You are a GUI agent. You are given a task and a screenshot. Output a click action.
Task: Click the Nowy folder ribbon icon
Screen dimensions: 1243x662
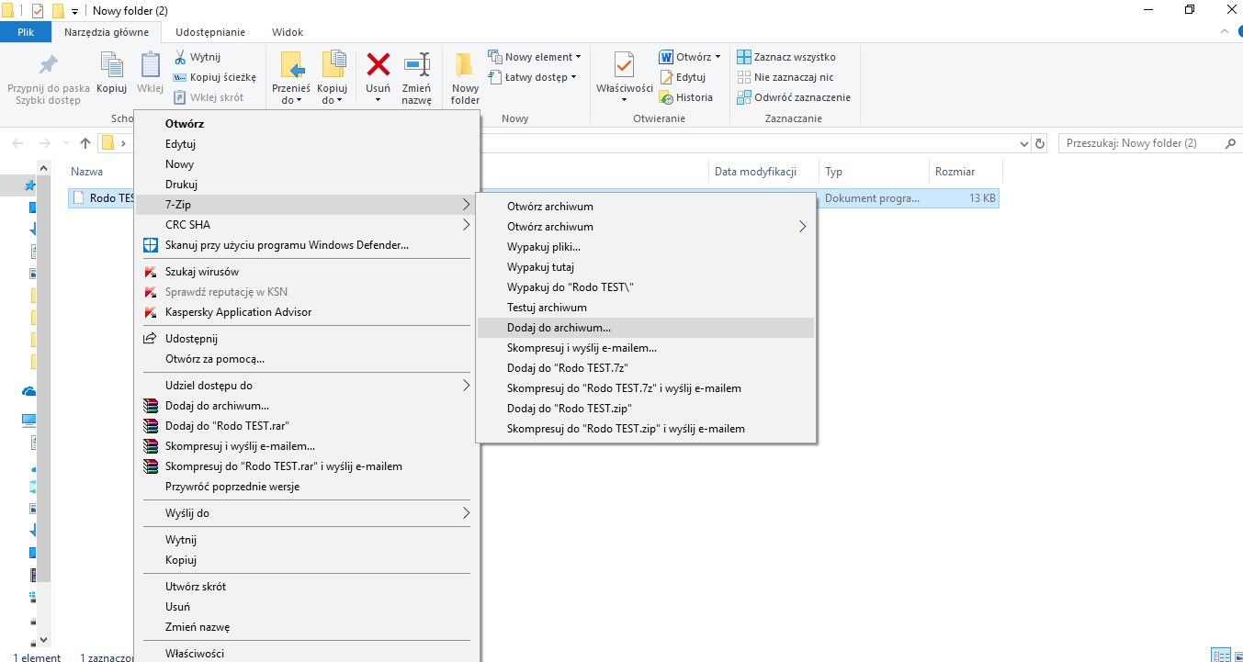tap(465, 65)
